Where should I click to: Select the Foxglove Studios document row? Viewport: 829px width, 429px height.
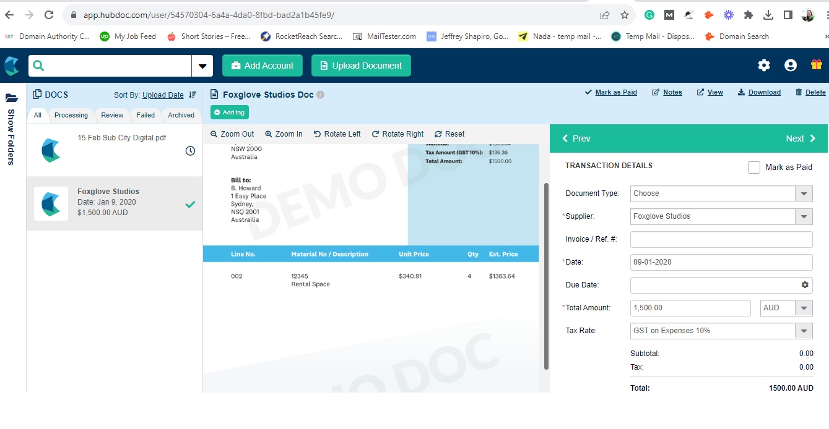tap(115, 204)
